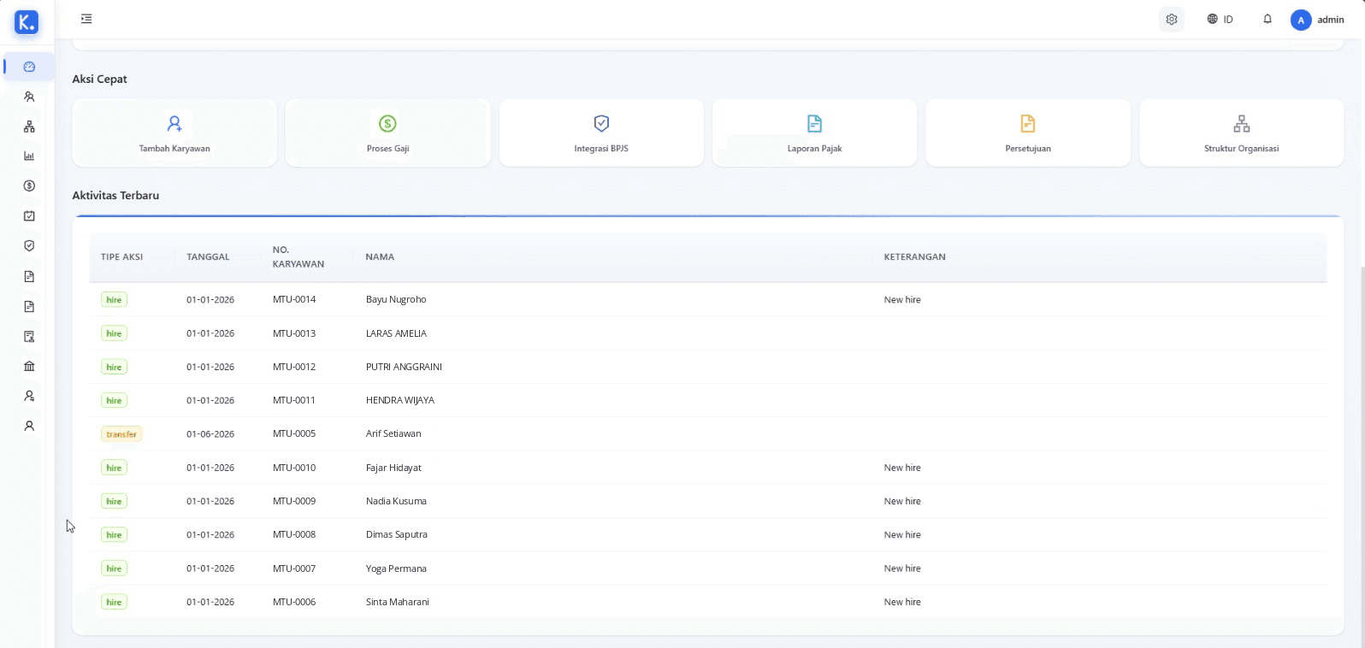This screenshot has width=1365, height=648.
Task: Open the shield check icon in sidebar
Action: (29, 245)
